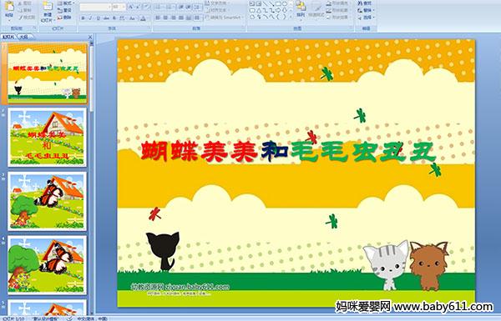Switch to the Outline pane tab
Image resolution: width=501 pixels, height=321 pixels.
(23, 37)
